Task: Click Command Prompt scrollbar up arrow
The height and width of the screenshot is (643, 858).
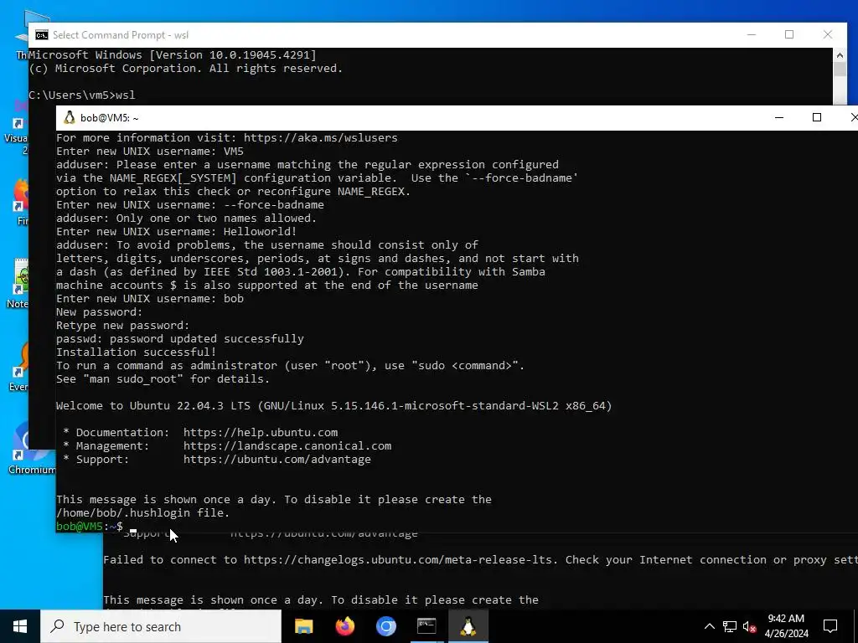Action: point(840,54)
